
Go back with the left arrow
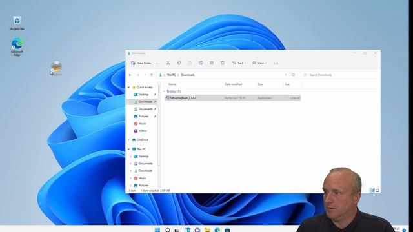130,75
